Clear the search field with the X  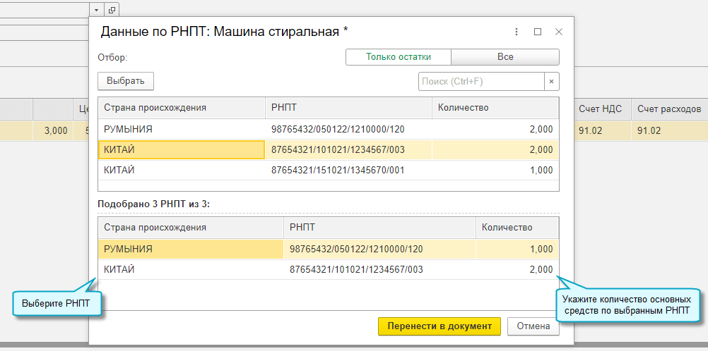(551, 81)
